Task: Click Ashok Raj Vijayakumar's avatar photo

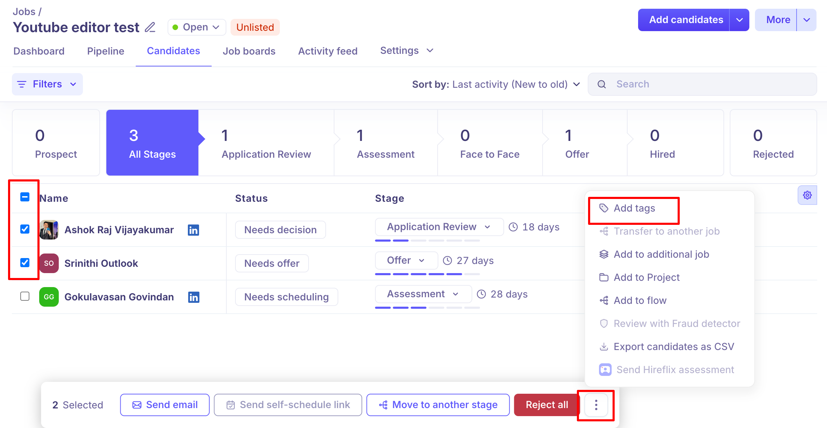Action: pyautogui.click(x=49, y=230)
